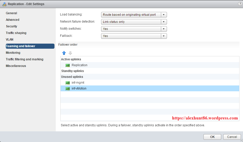Open the Traffic shaping section
Screen dimensions: 243x142
(x=16, y=33)
